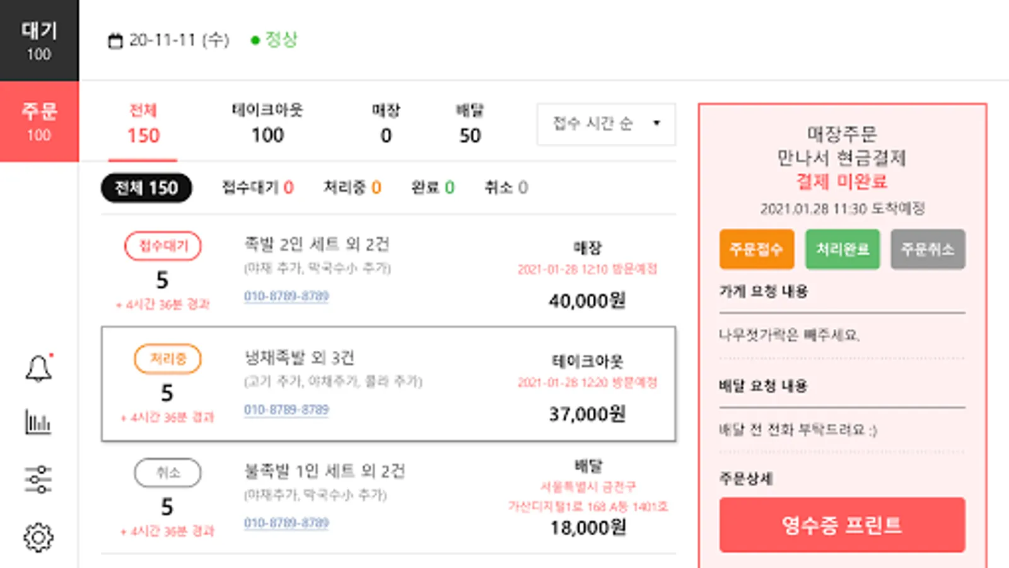1009x568 pixels.
Task: Open the filter sliders icon in sidebar
Action: coord(38,479)
